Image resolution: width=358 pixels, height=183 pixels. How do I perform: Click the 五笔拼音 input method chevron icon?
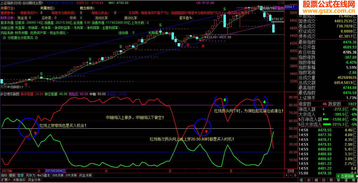(339, 176)
